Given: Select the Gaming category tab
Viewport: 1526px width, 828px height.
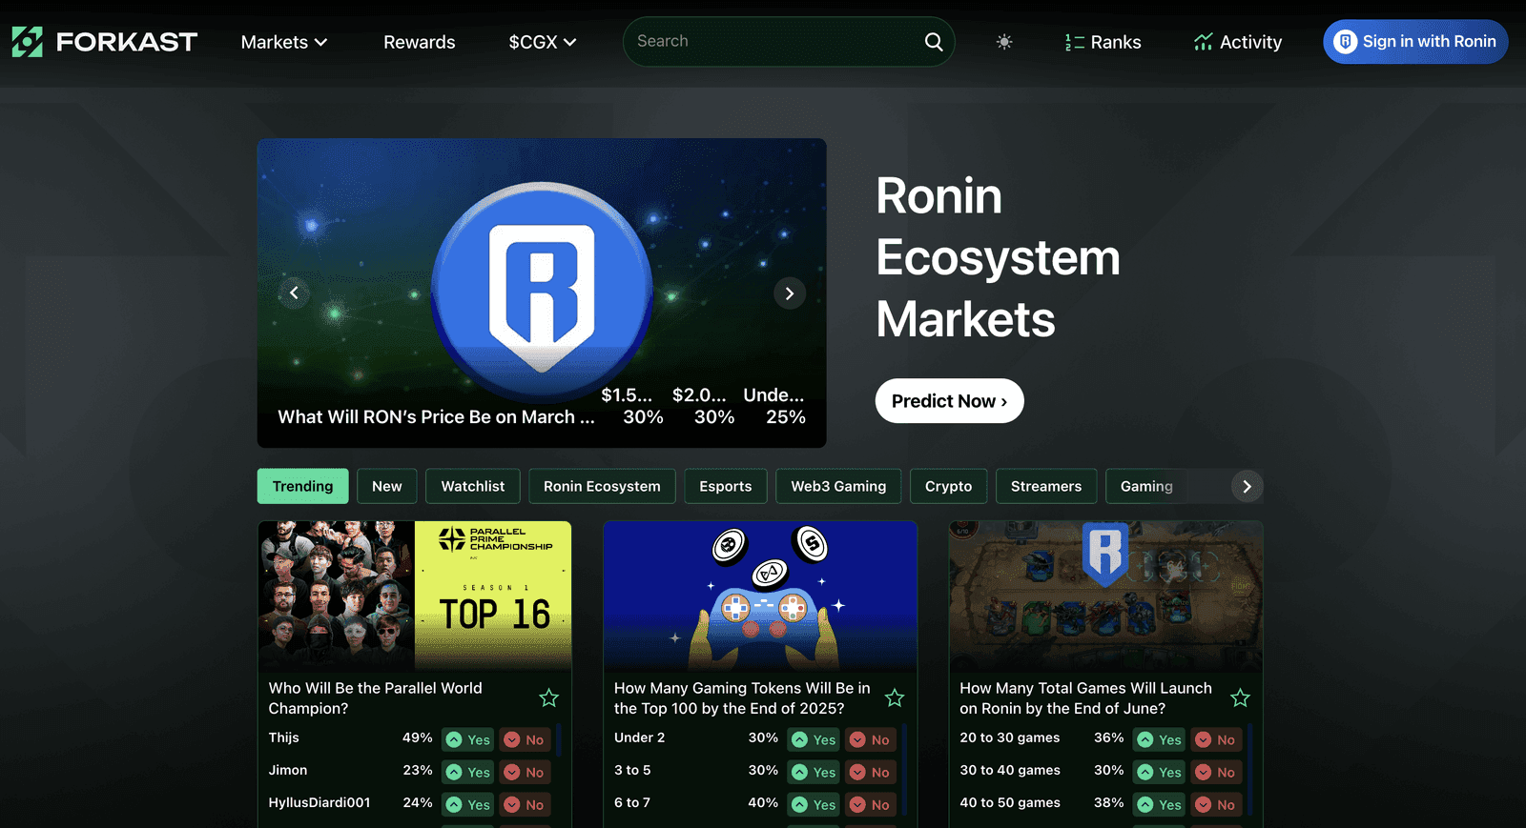Looking at the screenshot, I should [1146, 486].
